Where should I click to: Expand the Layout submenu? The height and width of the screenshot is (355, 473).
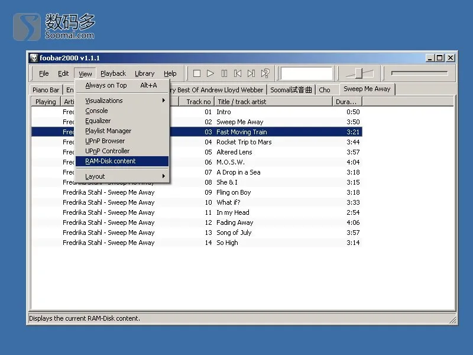pyautogui.click(x=122, y=176)
